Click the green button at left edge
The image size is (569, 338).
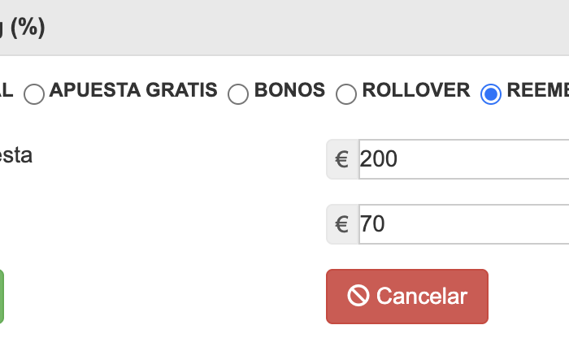tap(2, 297)
